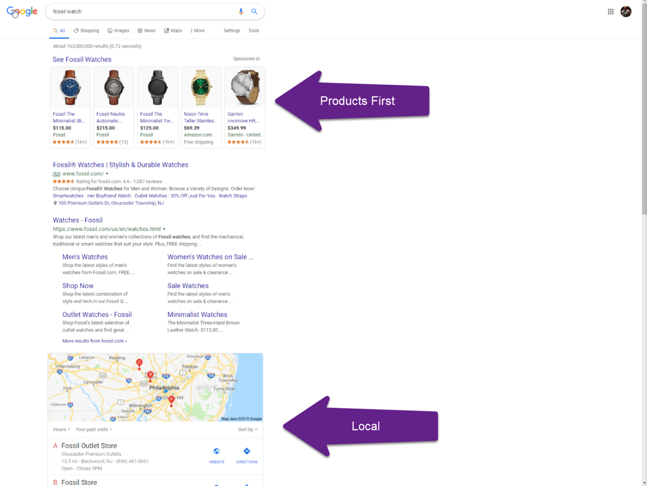Click More results from fossil.com

click(95, 341)
